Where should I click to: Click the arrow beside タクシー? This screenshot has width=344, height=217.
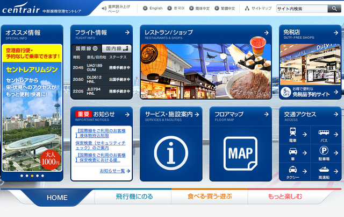pyautogui.click(x=305, y=171)
